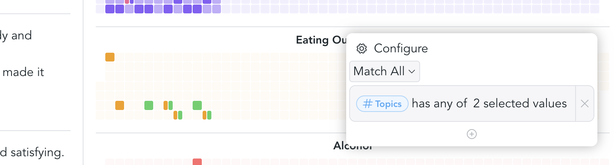Click the red cell in Alcohol heatmap
Screen dimensions: 615x165
click(x=197, y=162)
